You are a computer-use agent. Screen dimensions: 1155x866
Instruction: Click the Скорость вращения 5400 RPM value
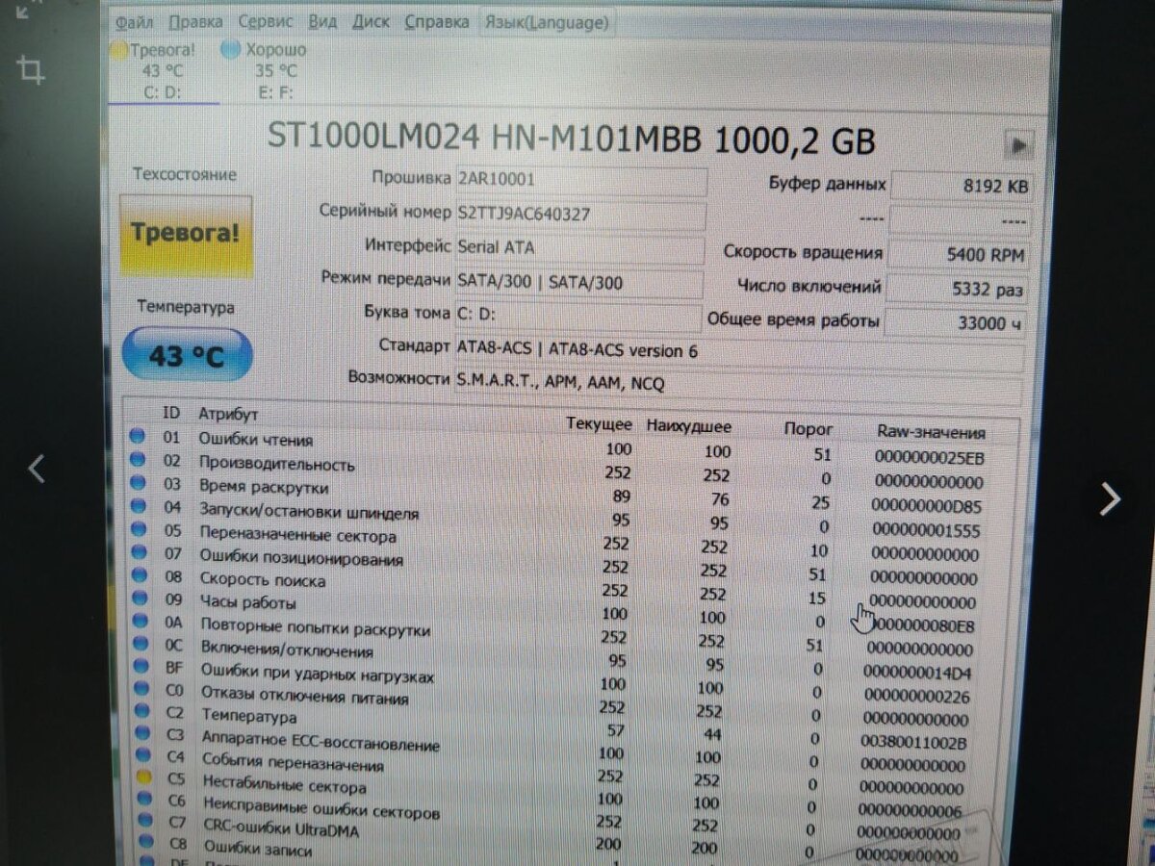(961, 255)
